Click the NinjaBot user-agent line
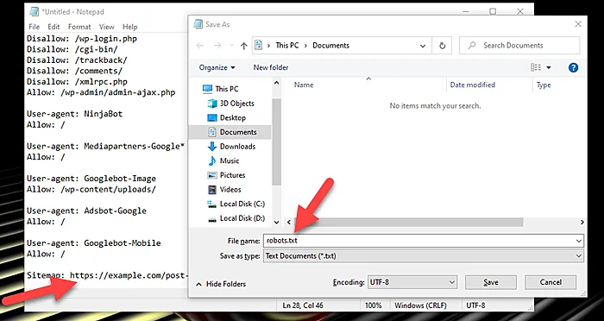The image size is (604, 321). point(74,114)
